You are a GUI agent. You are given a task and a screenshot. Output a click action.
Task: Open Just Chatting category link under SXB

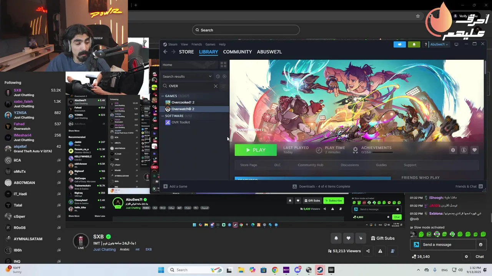point(105,250)
